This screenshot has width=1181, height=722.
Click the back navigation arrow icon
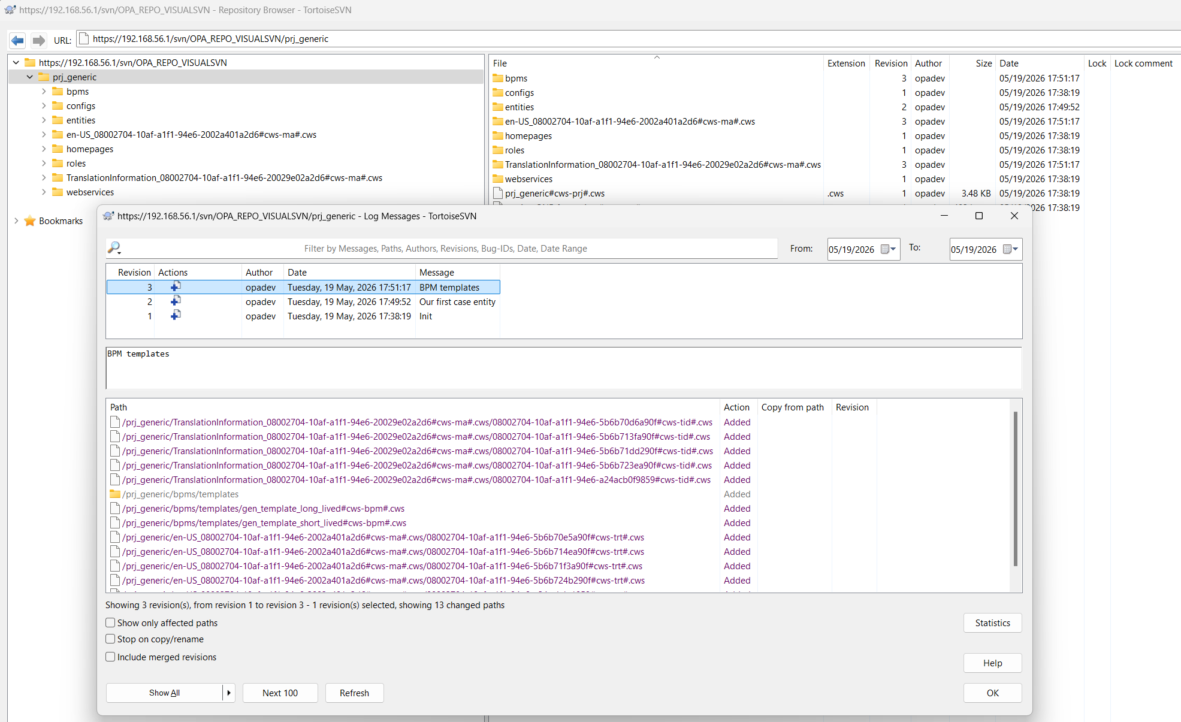click(18, 40)
